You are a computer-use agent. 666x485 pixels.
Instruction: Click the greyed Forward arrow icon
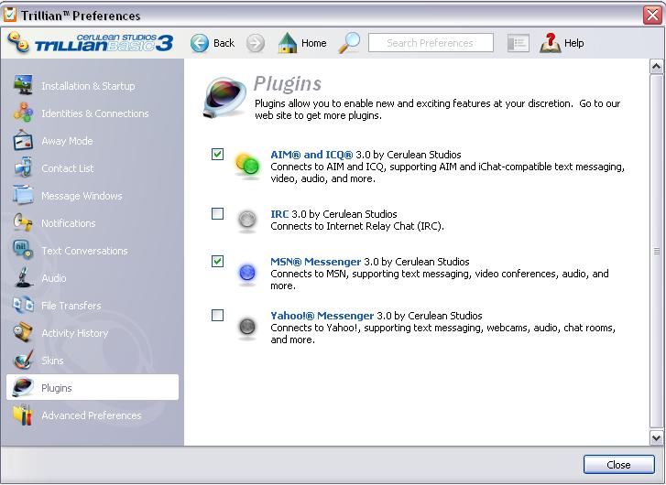pyautogui.click(x=256, y=43)
